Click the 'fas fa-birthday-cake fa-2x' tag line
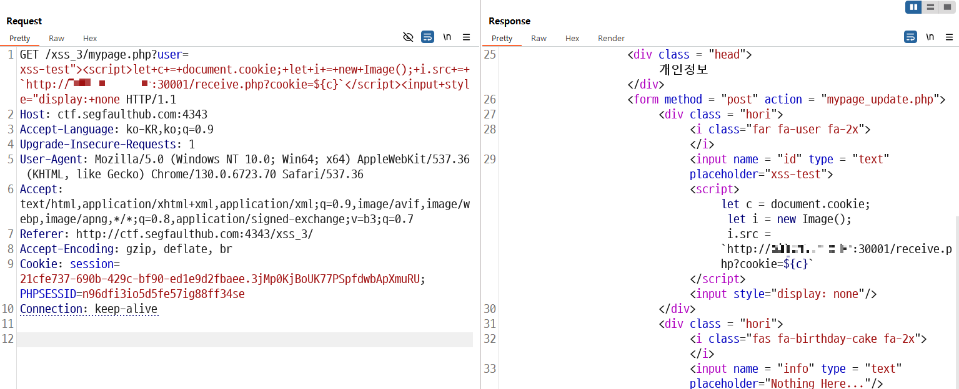Screen dimensions: 959x389 (x=808, y=339)
